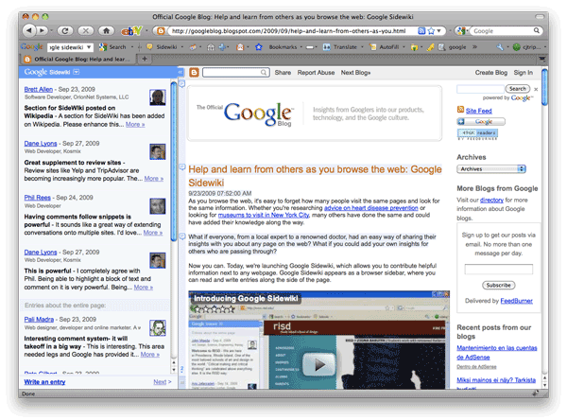The width and height of the screenshot is (567, 420).
Task: Open the Google blogs directory link
Action: point(491,200)
